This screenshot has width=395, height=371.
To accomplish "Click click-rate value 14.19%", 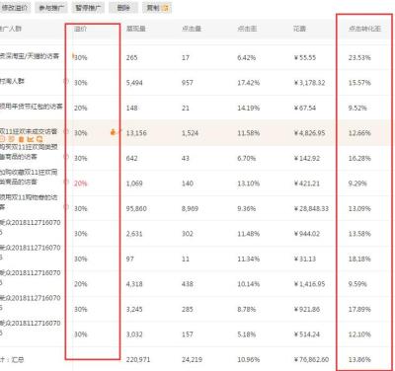I will coord(249,108).
